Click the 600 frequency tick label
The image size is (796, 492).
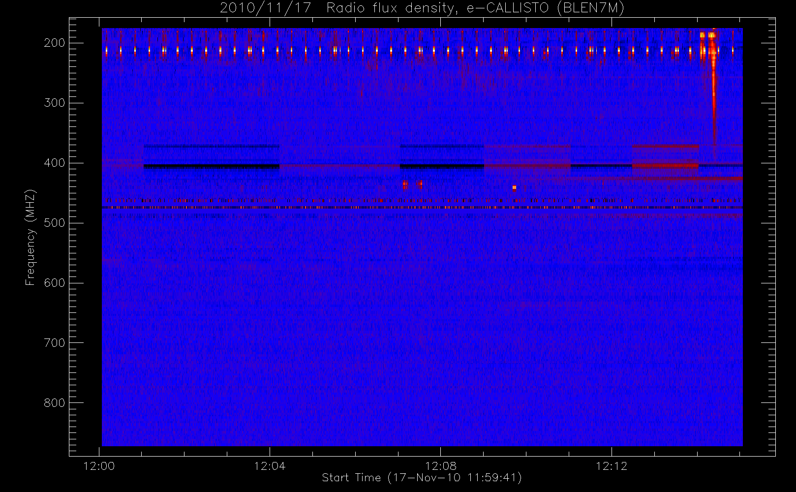click(55, 283)
